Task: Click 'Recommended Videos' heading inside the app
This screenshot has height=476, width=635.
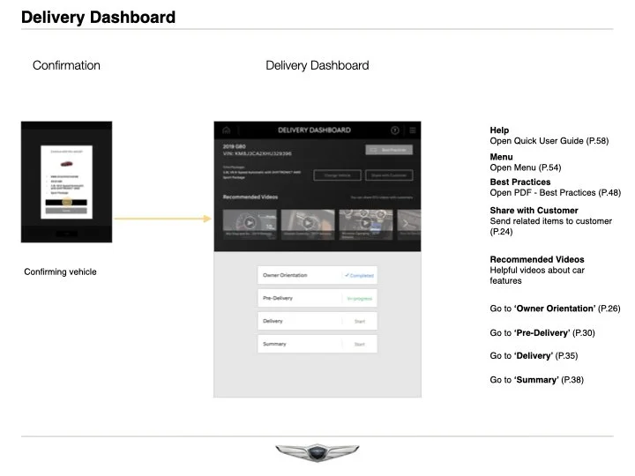Action: point(250,197)
